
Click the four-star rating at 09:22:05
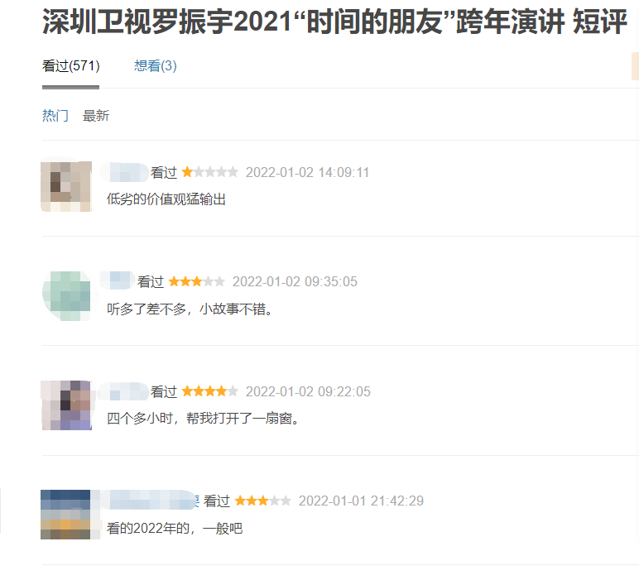pos(210,391)
